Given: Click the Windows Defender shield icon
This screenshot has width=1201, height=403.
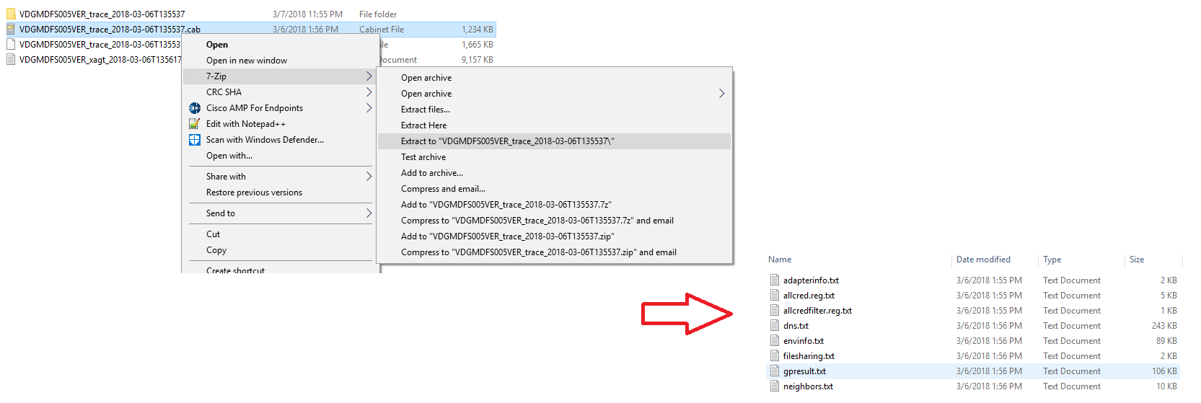Looking at the screenshot, I should coord(195,140).
